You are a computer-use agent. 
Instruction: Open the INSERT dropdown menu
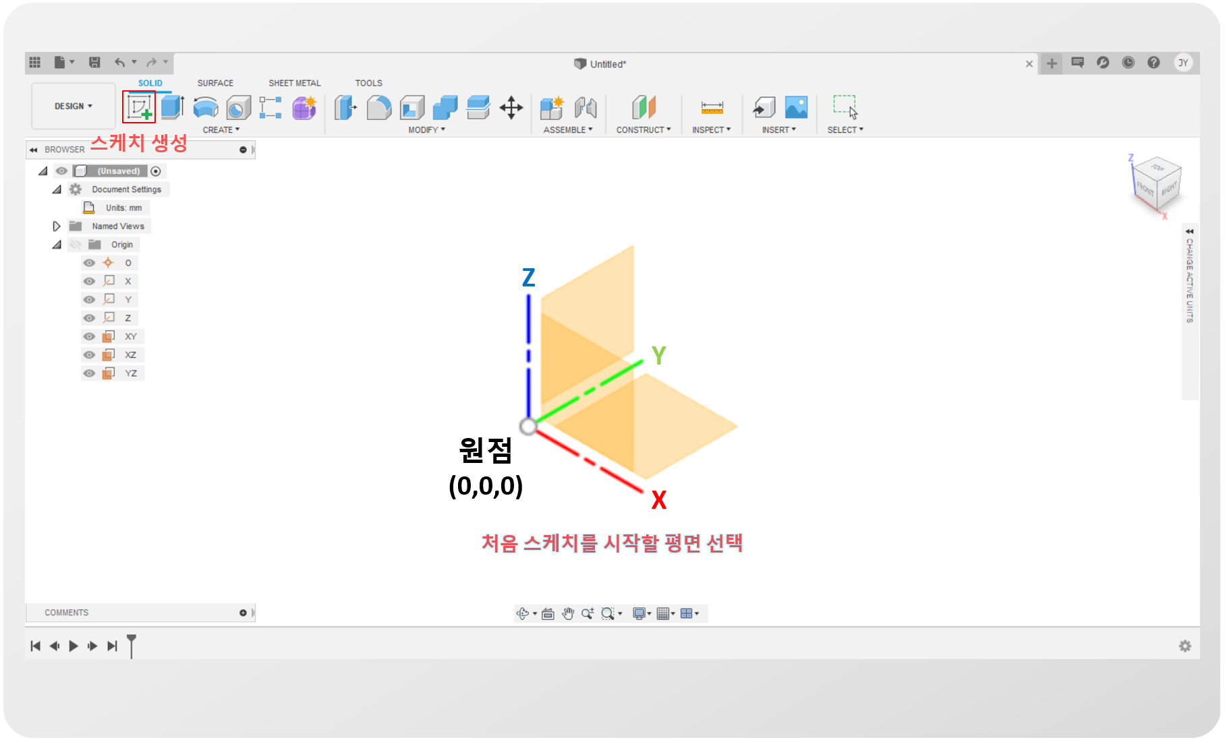point(779,130)
